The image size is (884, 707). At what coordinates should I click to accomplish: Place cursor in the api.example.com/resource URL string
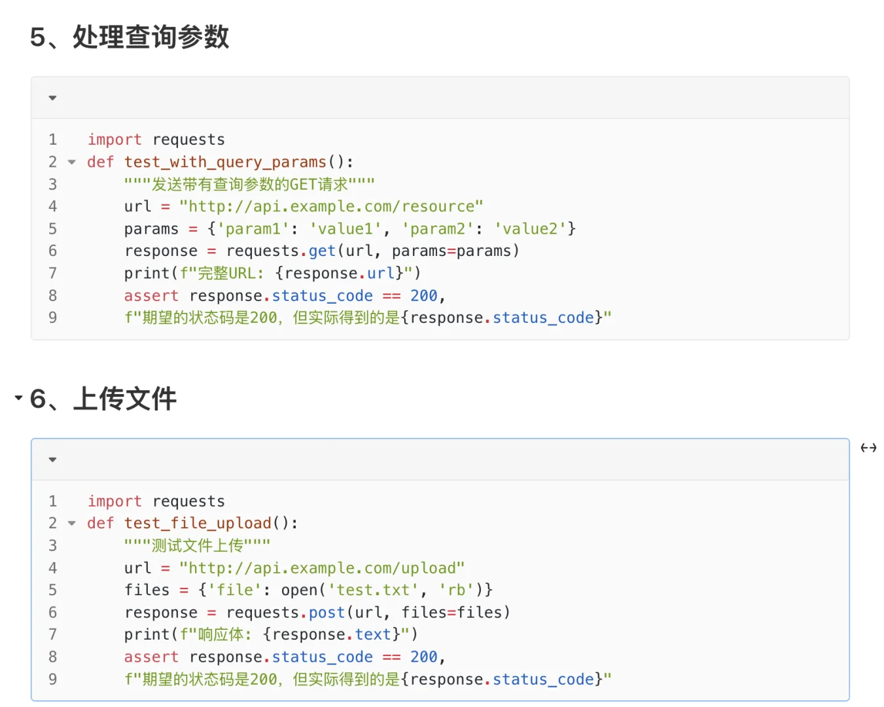click(x=330, y=206)
